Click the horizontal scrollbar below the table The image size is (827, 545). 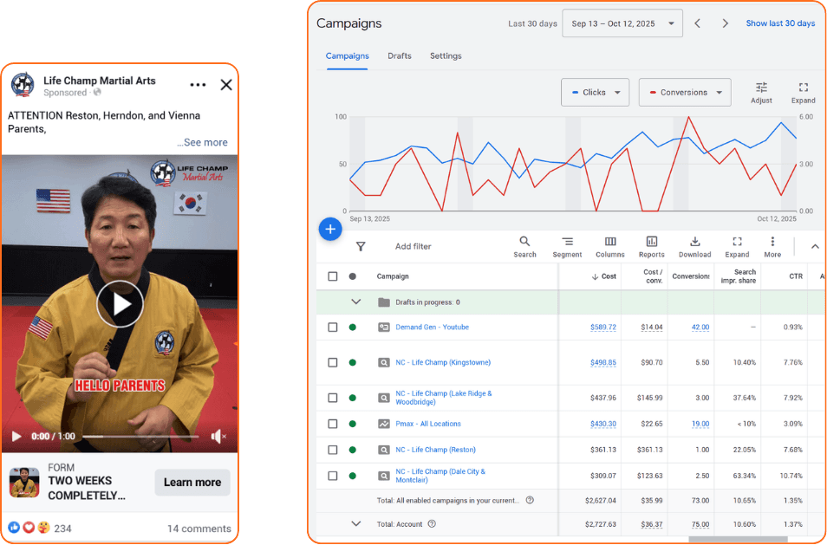[738, 539]
